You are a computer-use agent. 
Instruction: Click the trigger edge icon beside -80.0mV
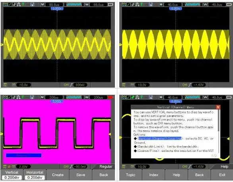pyautogui.click(x=71, y=167)
